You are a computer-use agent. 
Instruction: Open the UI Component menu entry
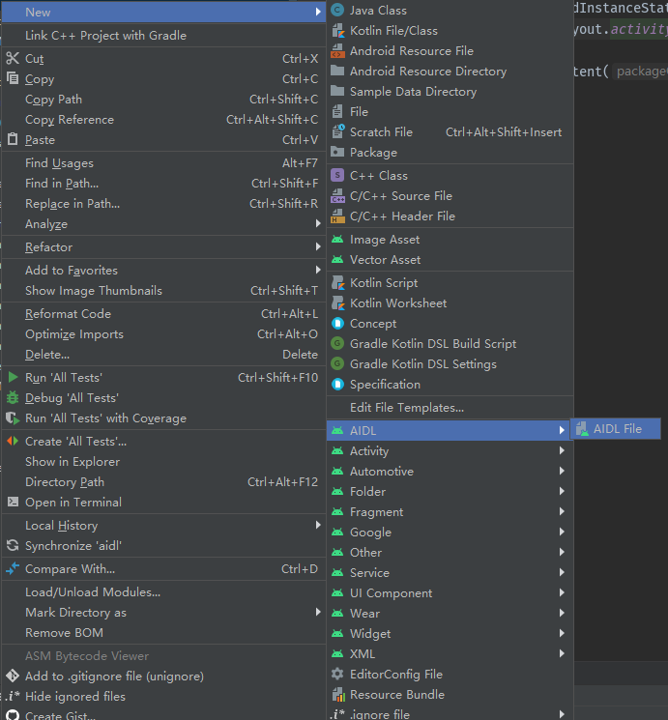[450, 592]
